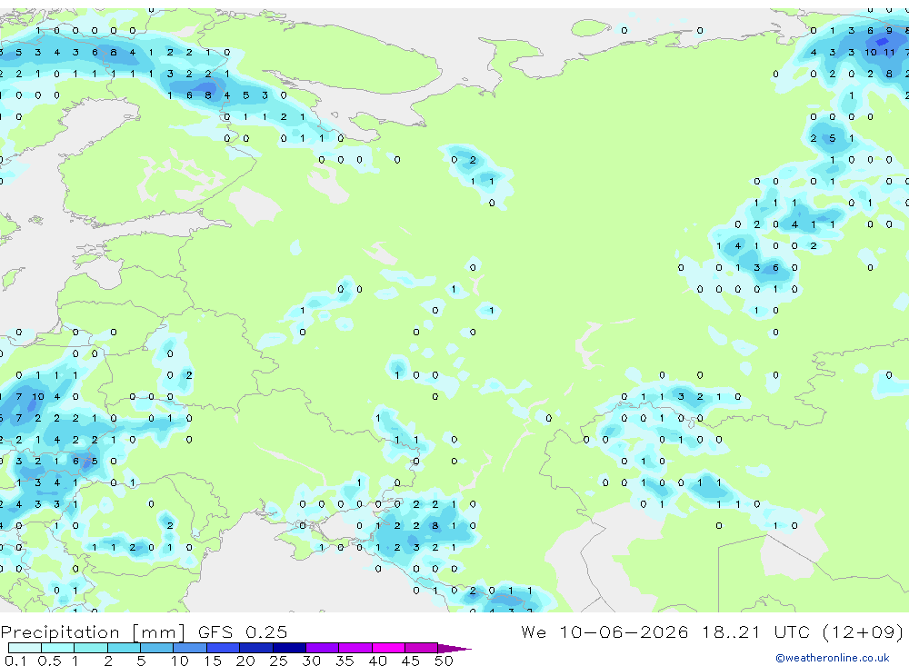Click the 'Precipitation [mm]' title text
This screenshot has width=909, height=666.
click(93, 631)
